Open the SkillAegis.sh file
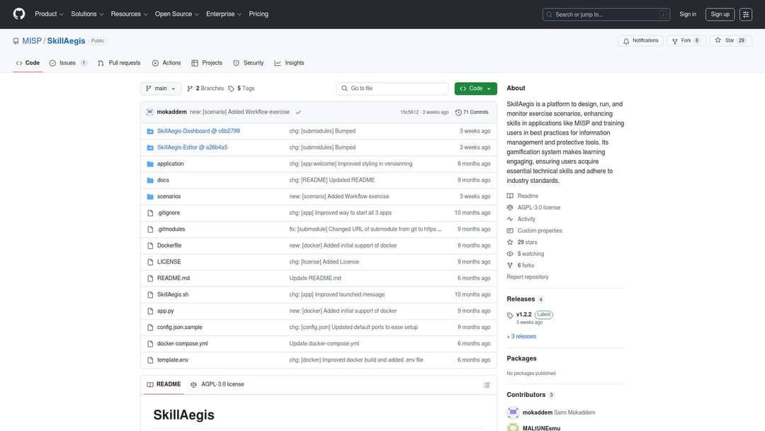Viewport: 765px width, 431px height. (x=173, y=295)
